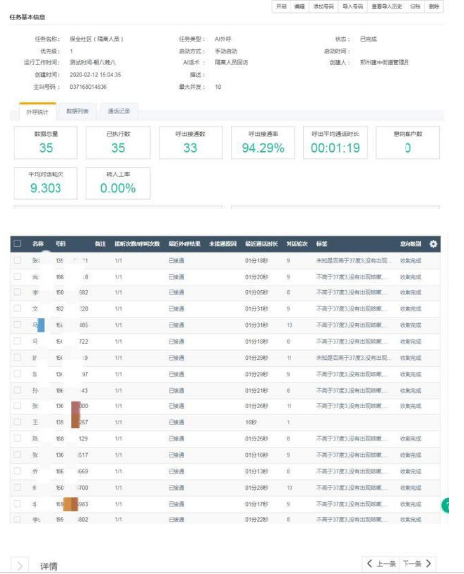Click the 对话轮次 column header
The image size is (464, 574).
click(x=297, y=244)
